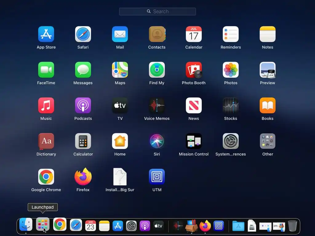
Task: Open the Dictionary app
Action: click(x=46, y=141)
